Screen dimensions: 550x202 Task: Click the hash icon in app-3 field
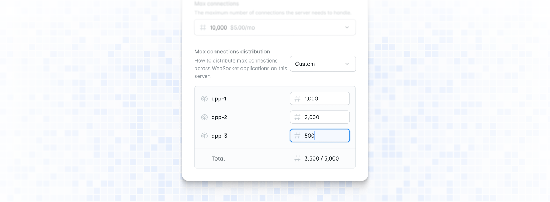[298, 136]
